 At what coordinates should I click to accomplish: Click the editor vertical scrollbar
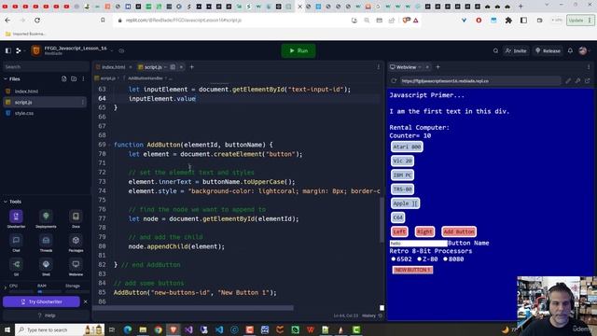[382, 219]
